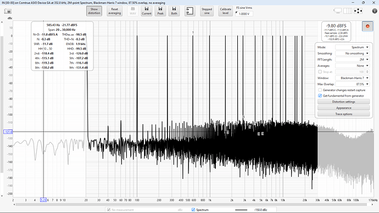Image resolution: width=379 pixels, height=213 pixels.
Task: Click Reset averaging
Action: pos(115,11)
